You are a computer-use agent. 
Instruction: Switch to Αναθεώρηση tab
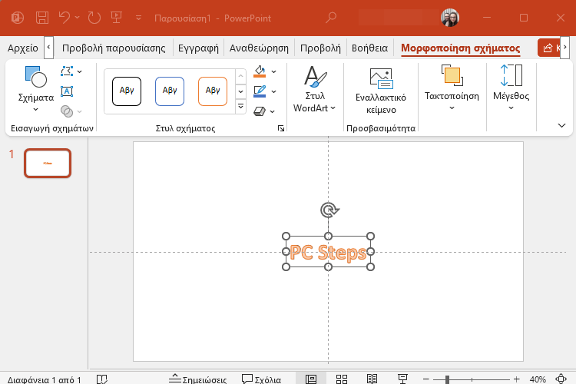(x=259, y=48)
